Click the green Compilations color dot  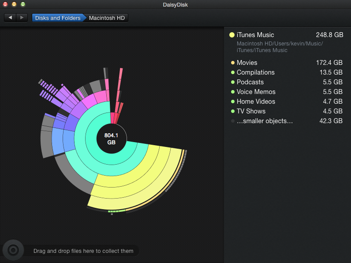(233, 72)
